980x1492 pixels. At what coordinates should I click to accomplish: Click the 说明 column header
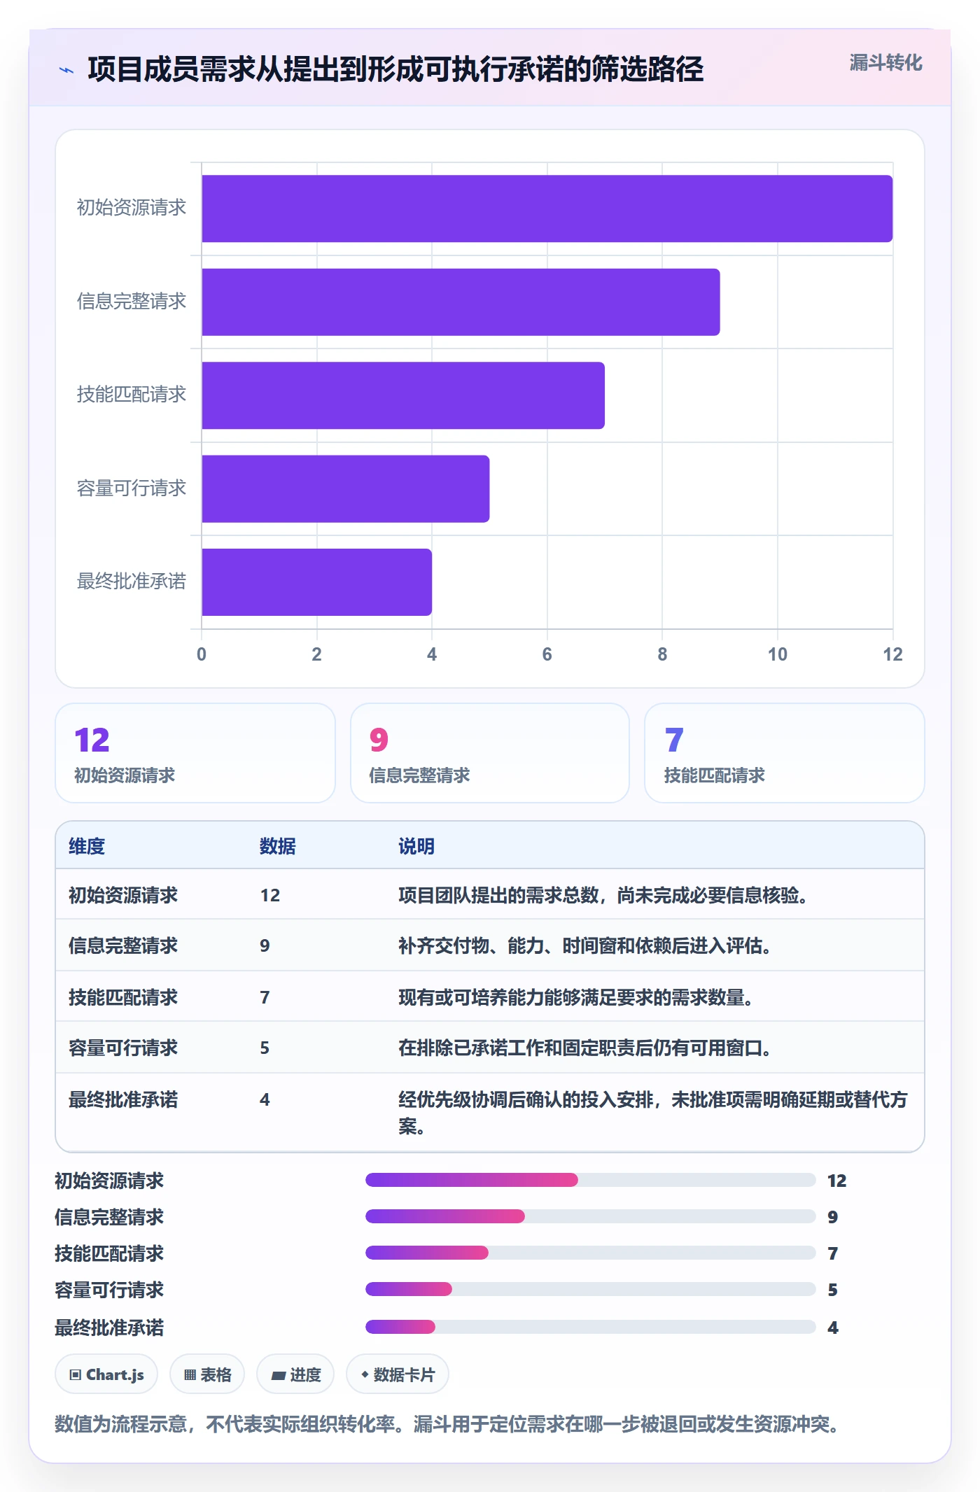[416, 846]
